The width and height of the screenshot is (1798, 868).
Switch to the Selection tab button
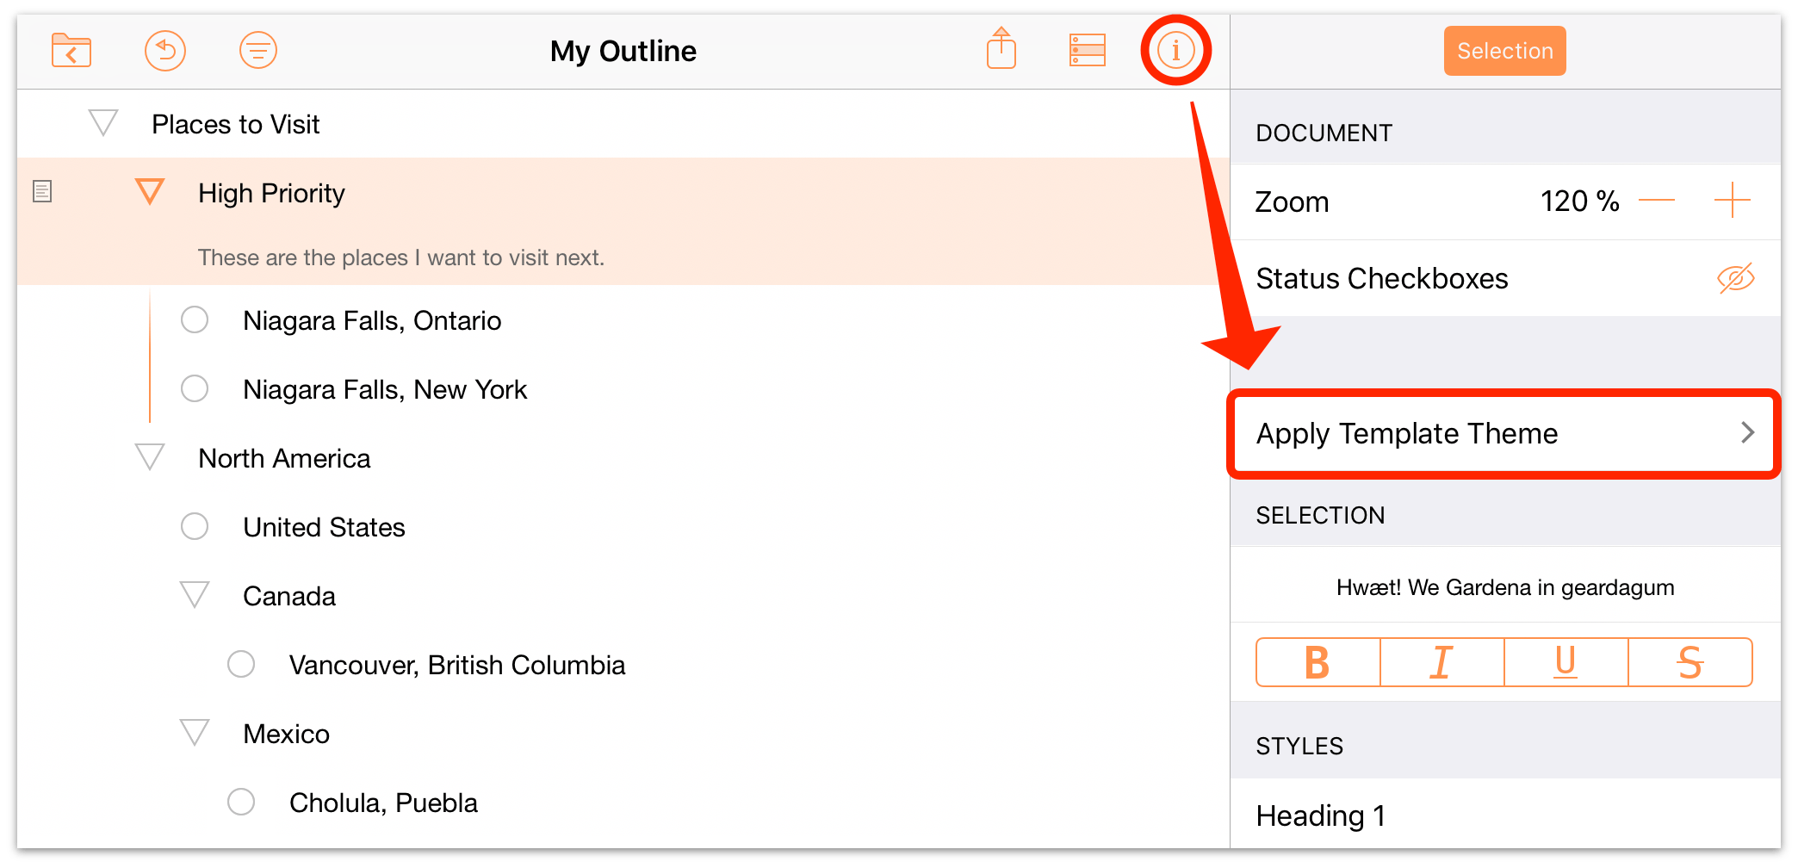coord(1504,51)
